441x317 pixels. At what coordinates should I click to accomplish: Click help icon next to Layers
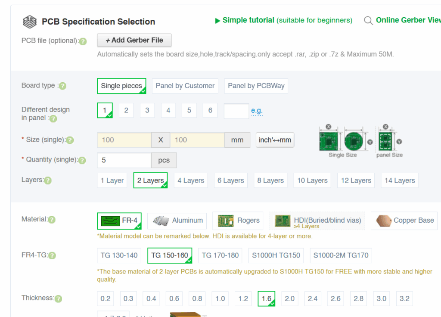[x=48, y=180]
